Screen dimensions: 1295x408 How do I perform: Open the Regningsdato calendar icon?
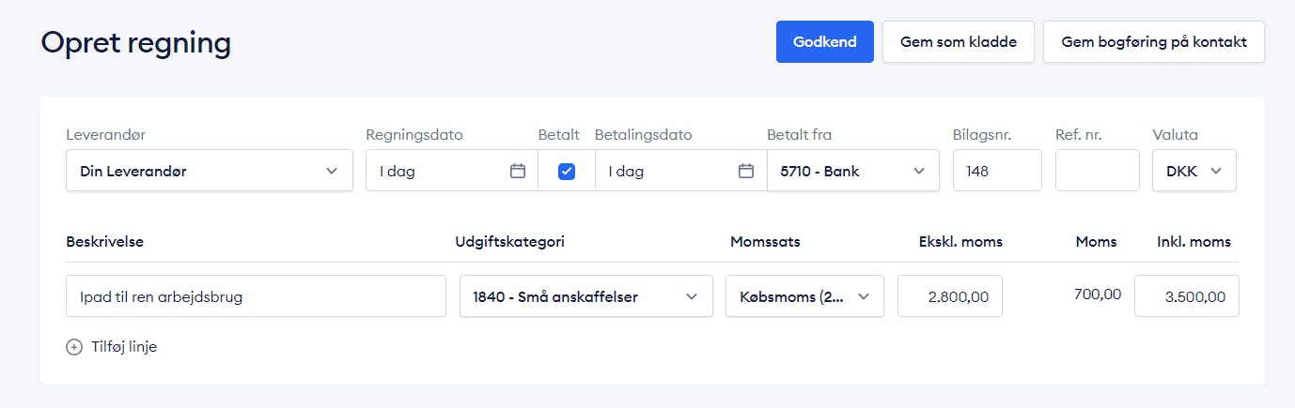tap(517, 171)
